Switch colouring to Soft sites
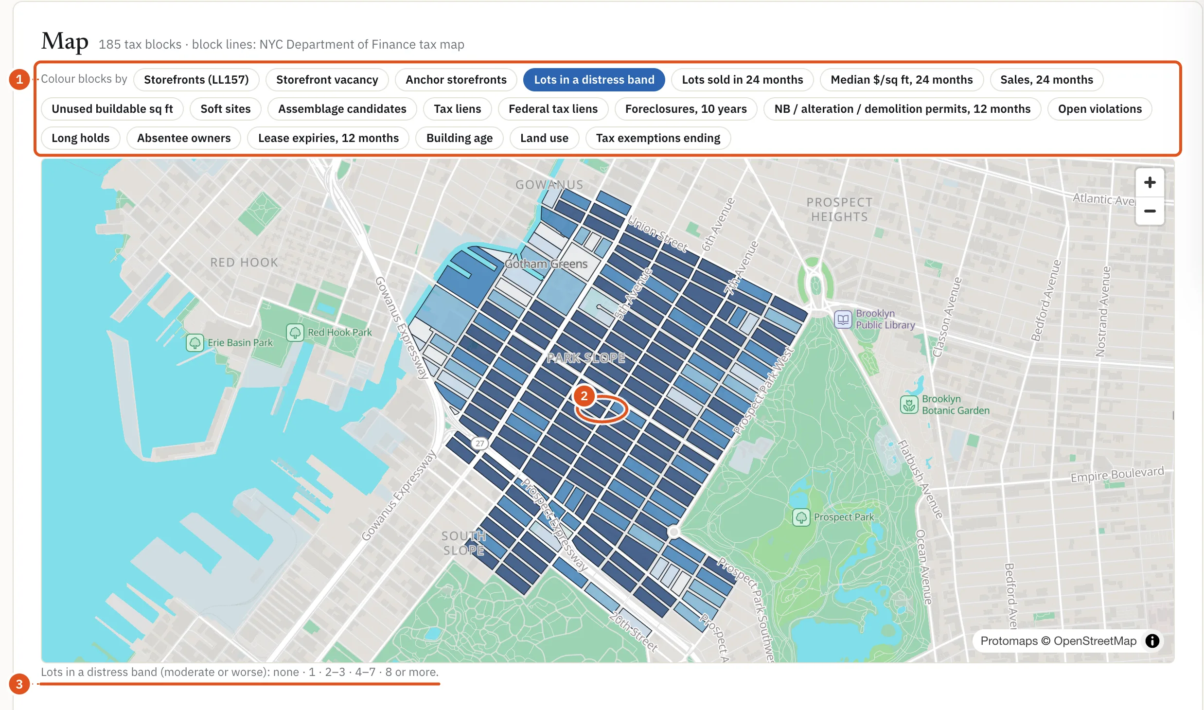The height and width of the screenshot is (710, 1204). pyautogui.click(x=225, y=109)
